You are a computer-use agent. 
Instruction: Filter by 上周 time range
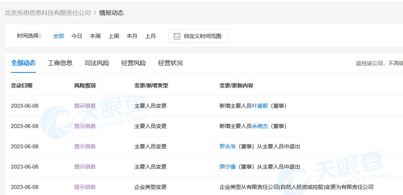point(113,36)
